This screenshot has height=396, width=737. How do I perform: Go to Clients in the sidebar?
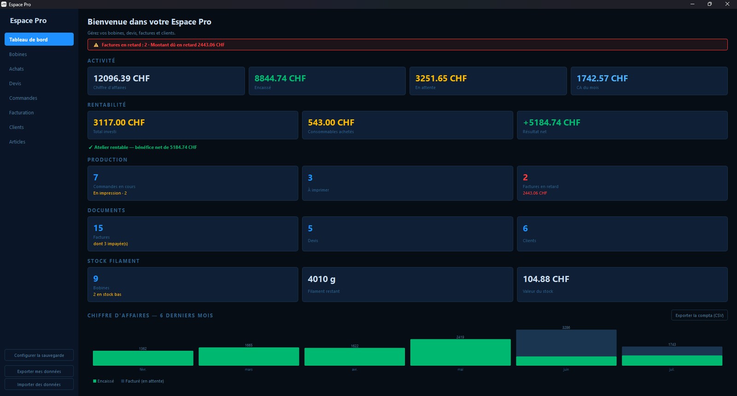(x=39, y=127)
